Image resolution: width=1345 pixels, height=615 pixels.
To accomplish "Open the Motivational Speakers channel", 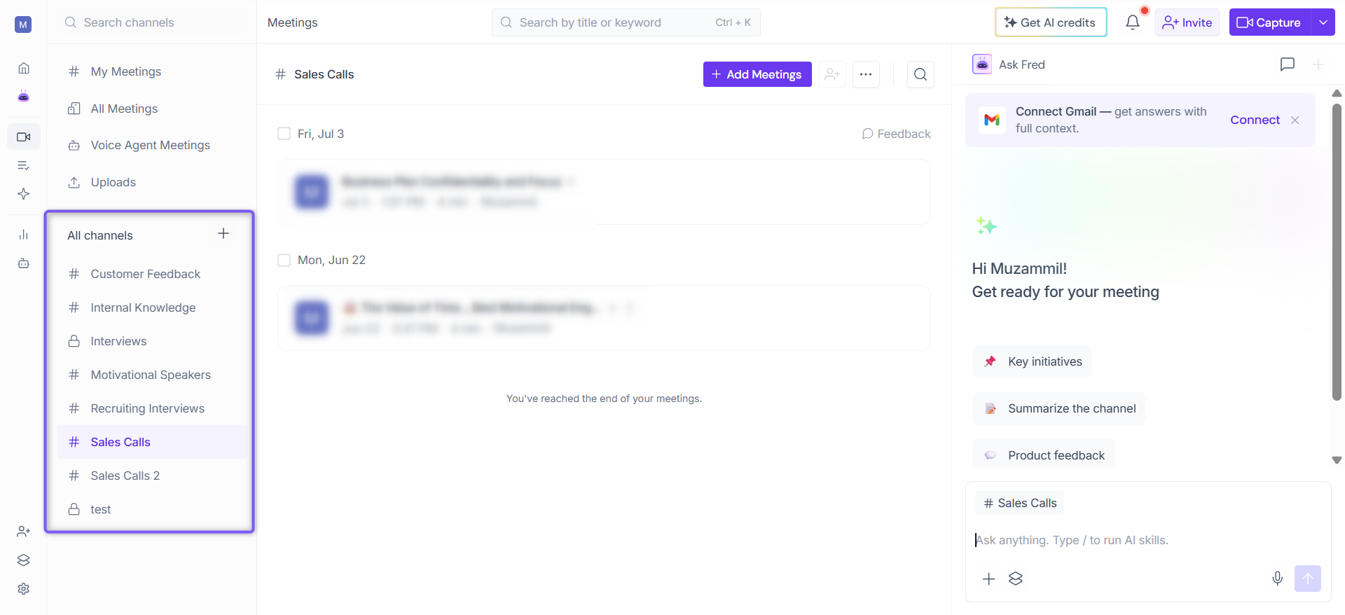I will pos(152,375).
